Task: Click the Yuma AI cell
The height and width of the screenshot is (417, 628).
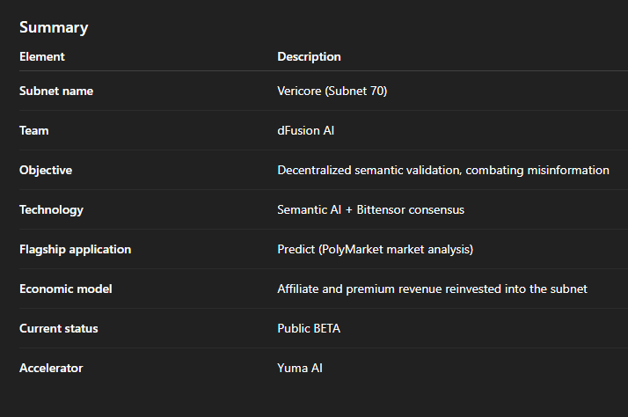Action: [299, 368]
